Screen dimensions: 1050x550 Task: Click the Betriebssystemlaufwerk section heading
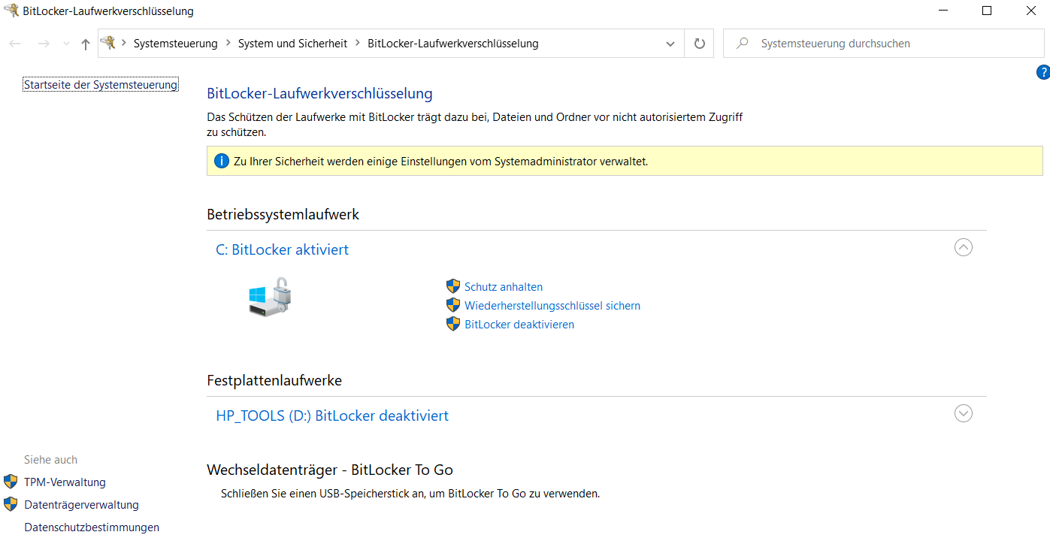pos(283,215)
